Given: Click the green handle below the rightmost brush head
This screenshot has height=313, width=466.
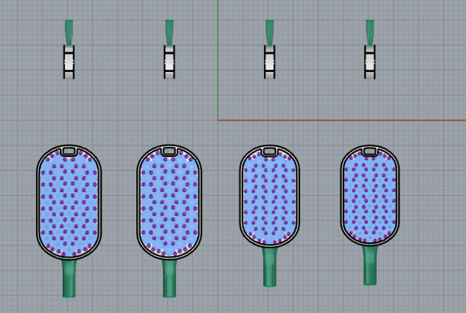Looking at the screenshot, I should tap(370, 266).
